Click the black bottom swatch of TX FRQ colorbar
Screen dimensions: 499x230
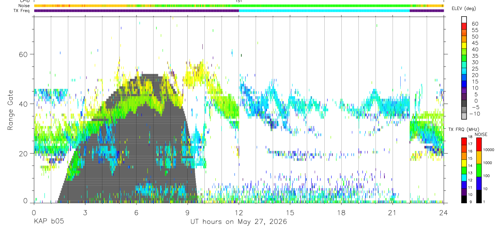(x=464, y=199)
